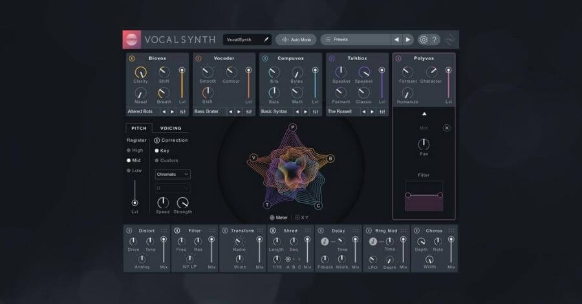Open the key note dropdown below Chromatic
Screen dimensions: 582x304
tap(173, 188)
